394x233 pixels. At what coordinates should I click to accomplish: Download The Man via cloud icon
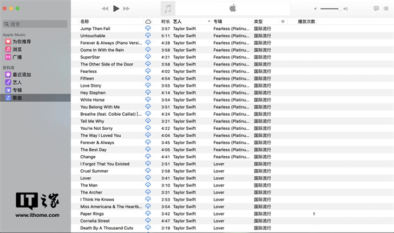(x=148, y=185)
